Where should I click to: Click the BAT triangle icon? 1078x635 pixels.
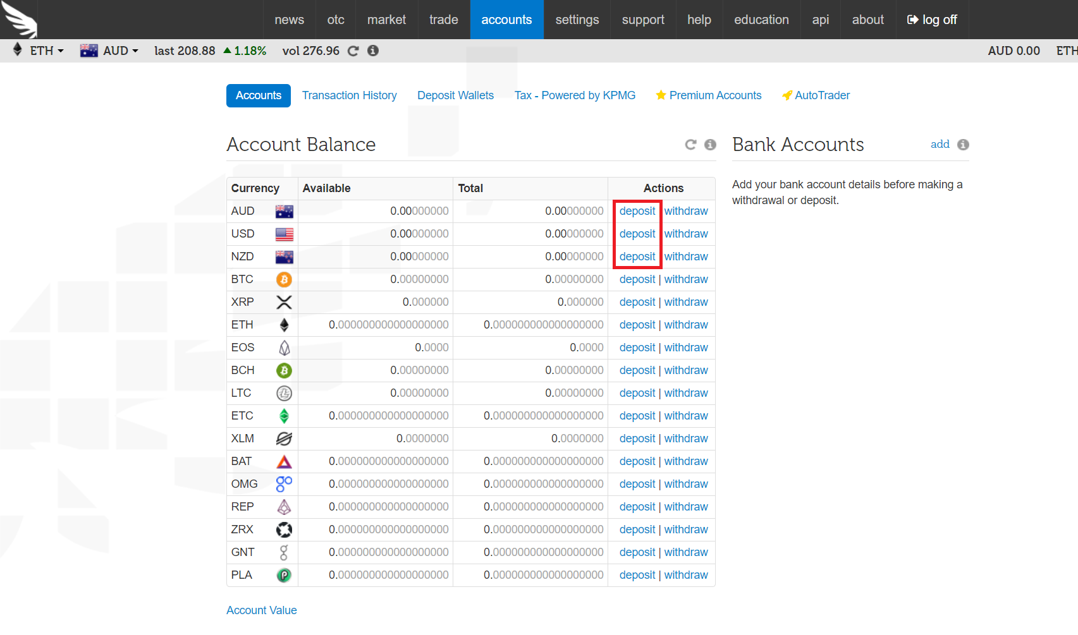tap(284, 461)
